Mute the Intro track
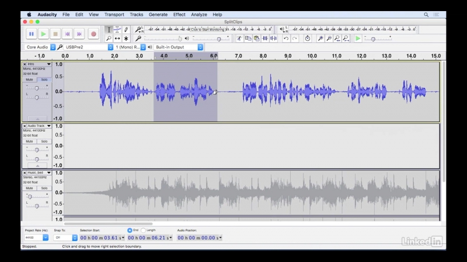The height and width of the screenshot is (262, 467). coord(29,80)
